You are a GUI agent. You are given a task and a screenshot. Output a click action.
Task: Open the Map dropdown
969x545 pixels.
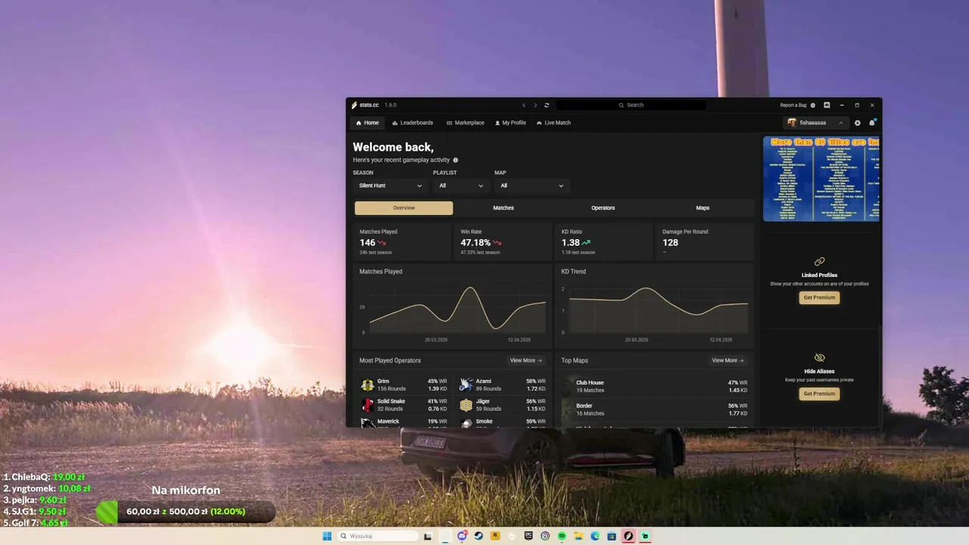(532, 185)
